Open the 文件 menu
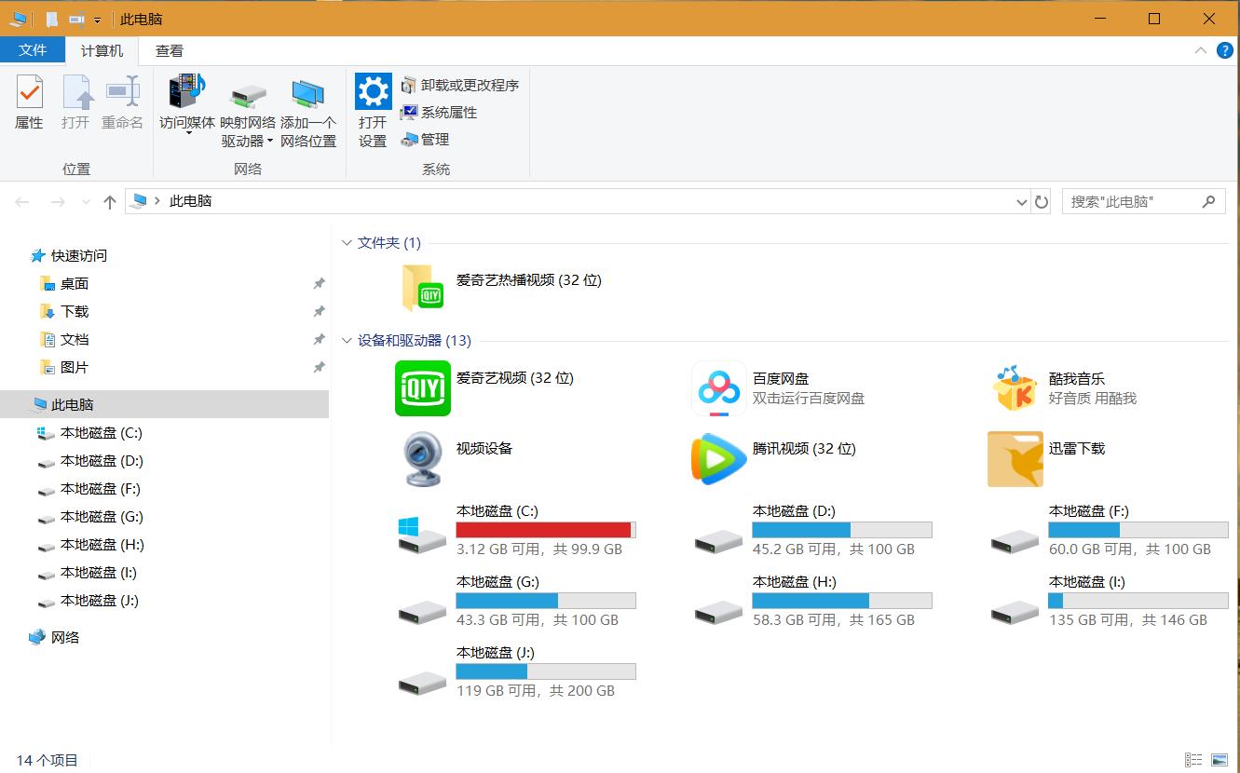 (34, 50)
